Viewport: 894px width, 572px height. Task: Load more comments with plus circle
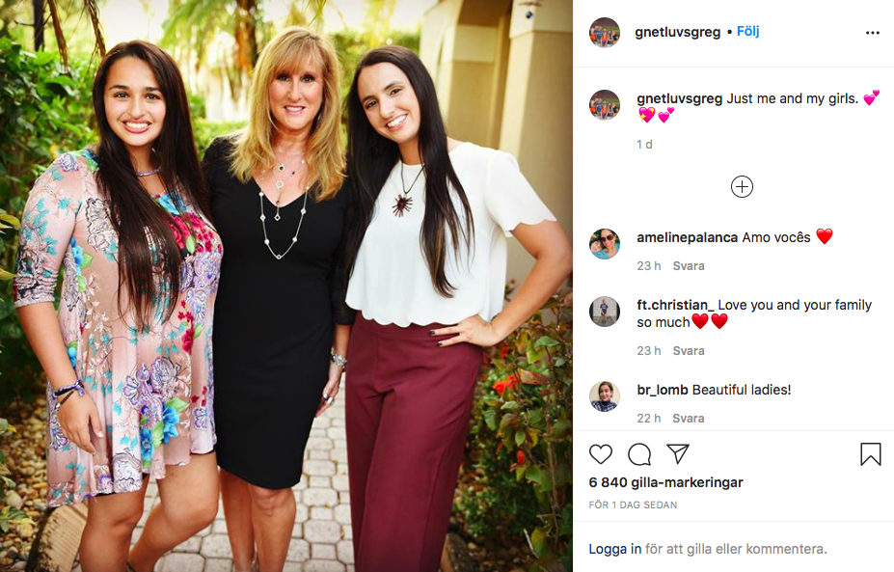742,186
